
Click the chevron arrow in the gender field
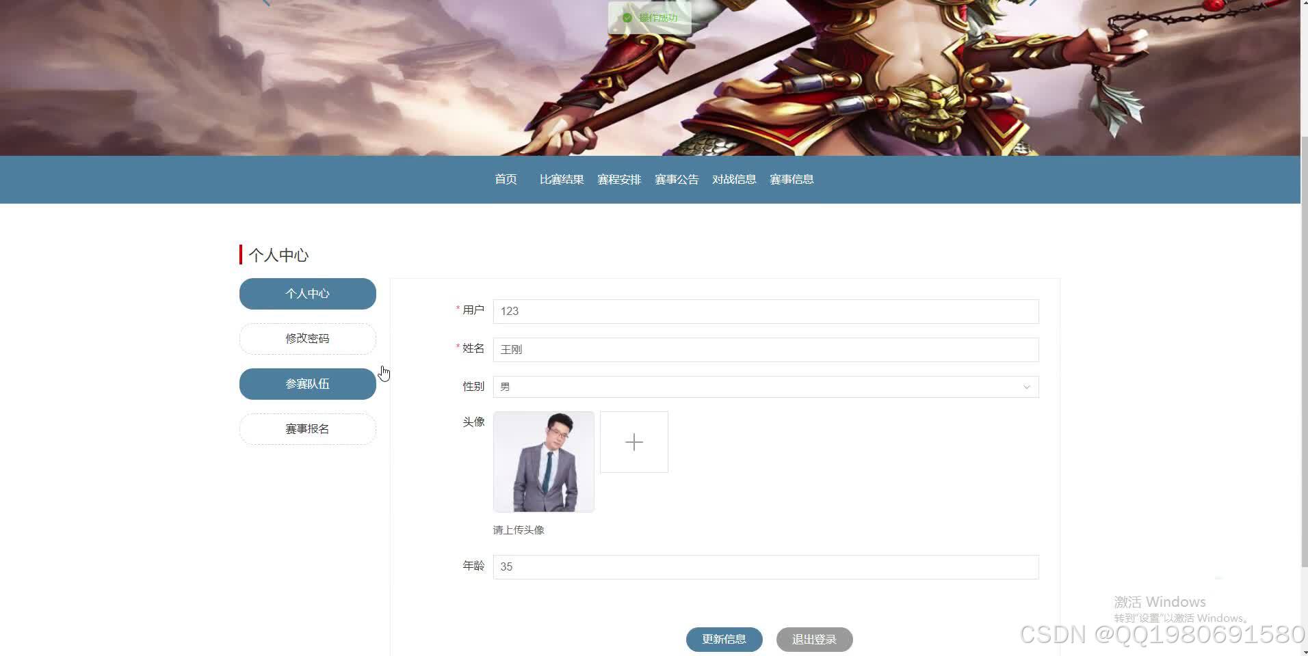click(1026, 387)
